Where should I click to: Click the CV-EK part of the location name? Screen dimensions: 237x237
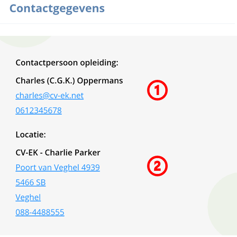27,153
